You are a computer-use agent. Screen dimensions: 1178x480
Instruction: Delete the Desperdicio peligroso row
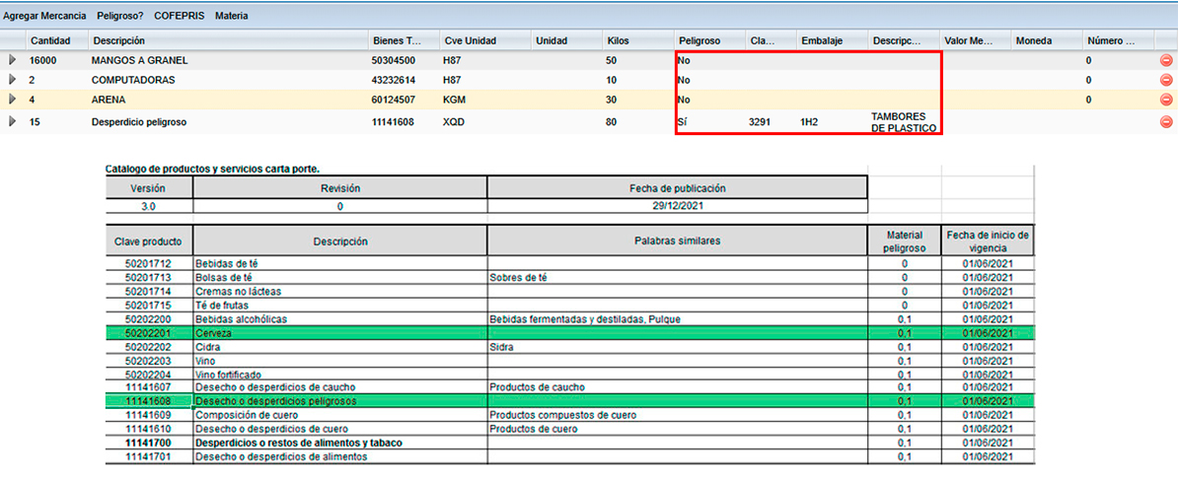pos(1165,122)
